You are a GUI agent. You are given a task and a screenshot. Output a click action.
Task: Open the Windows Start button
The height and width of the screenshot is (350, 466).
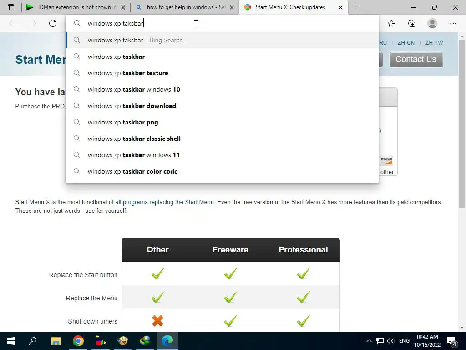click(11, 341)
